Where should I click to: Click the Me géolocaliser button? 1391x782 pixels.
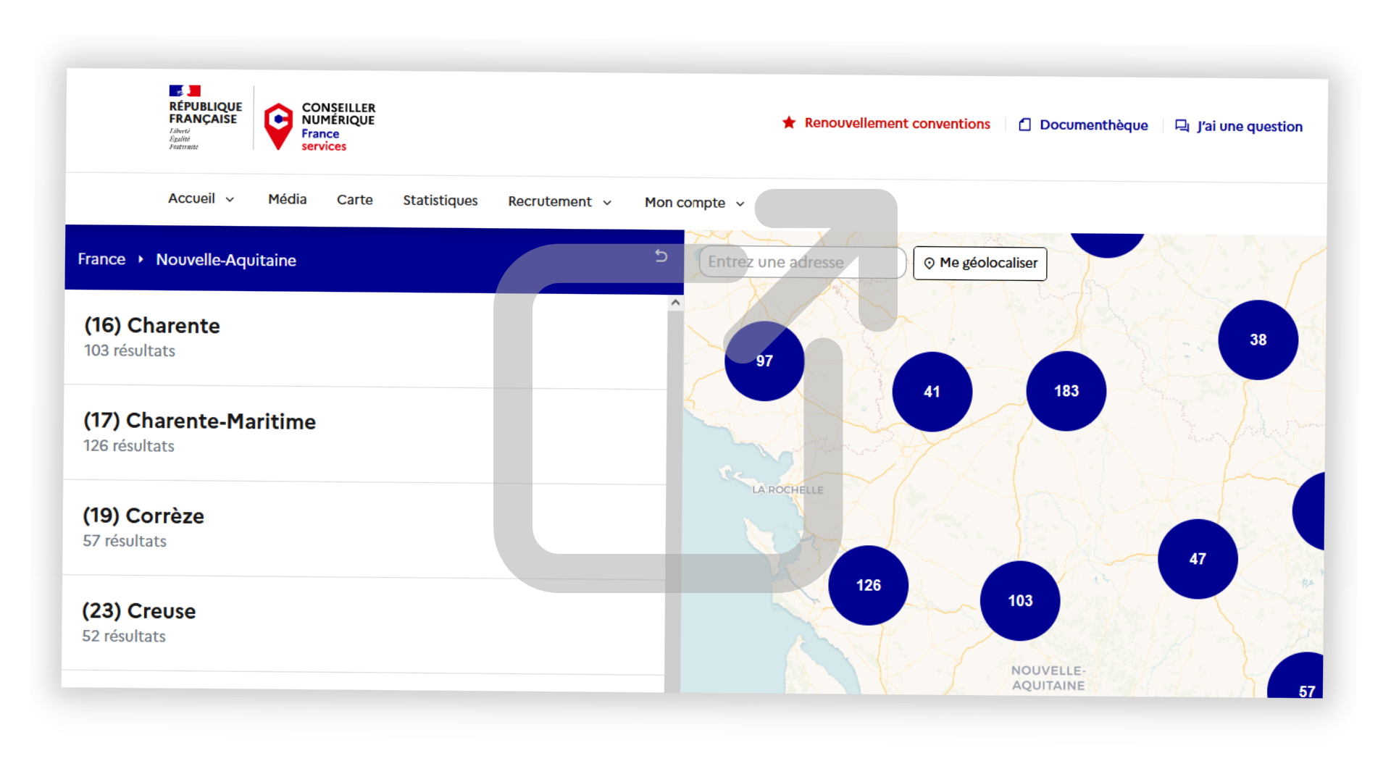point(979,263)
